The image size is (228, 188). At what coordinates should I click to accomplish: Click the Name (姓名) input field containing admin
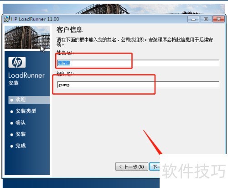138,63
